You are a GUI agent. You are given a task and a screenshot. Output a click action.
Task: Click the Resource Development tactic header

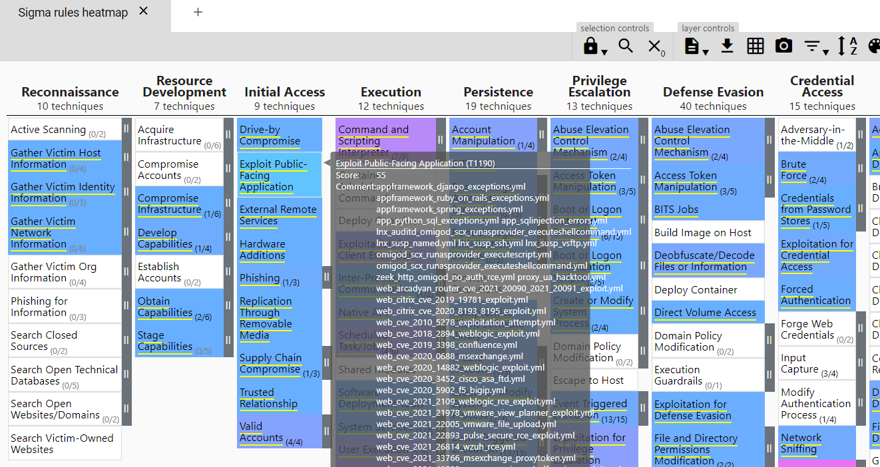click(x=184, y=86)
